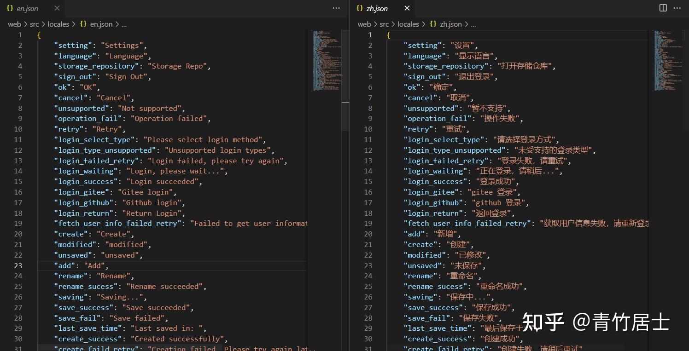Open the More Actions ellipsis for the right editor group

[677, 8]
